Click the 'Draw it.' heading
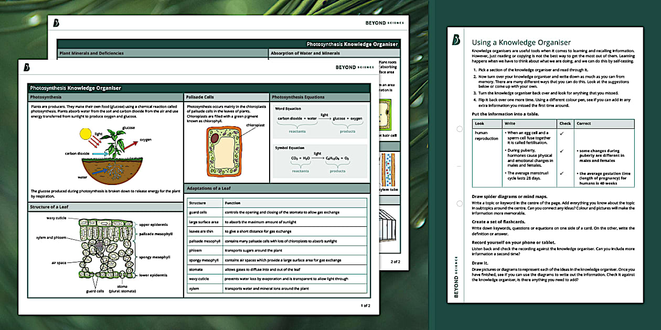Screen dimensions: 661x330 pyautogui.click(x=479, y=262)
